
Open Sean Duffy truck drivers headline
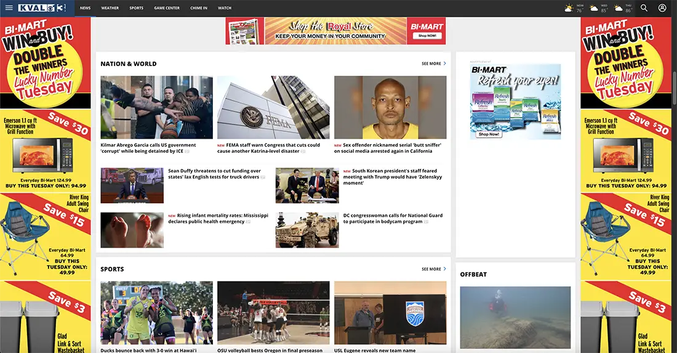(x=215, y=174)
